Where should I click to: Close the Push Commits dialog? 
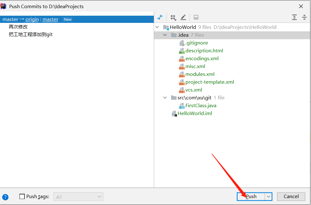click(x=301, y=6)
